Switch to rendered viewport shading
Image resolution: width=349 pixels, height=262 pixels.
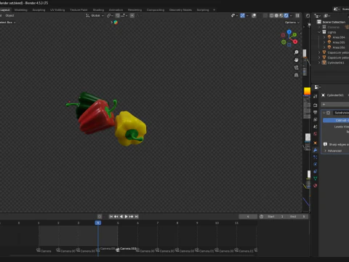pos(286,15)
